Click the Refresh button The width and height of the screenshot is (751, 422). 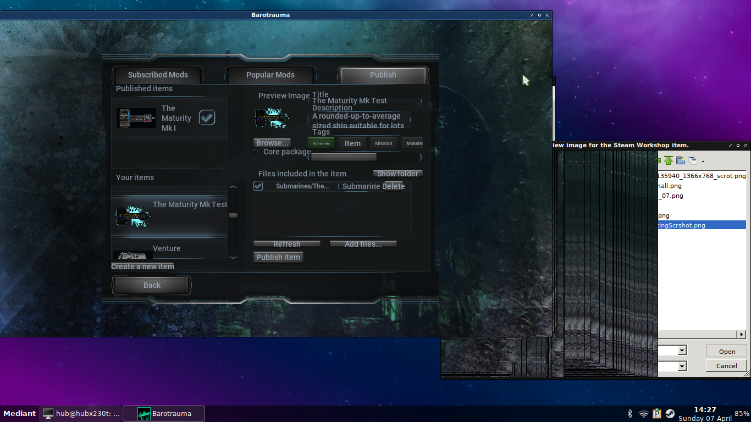[x=286, y=244]
